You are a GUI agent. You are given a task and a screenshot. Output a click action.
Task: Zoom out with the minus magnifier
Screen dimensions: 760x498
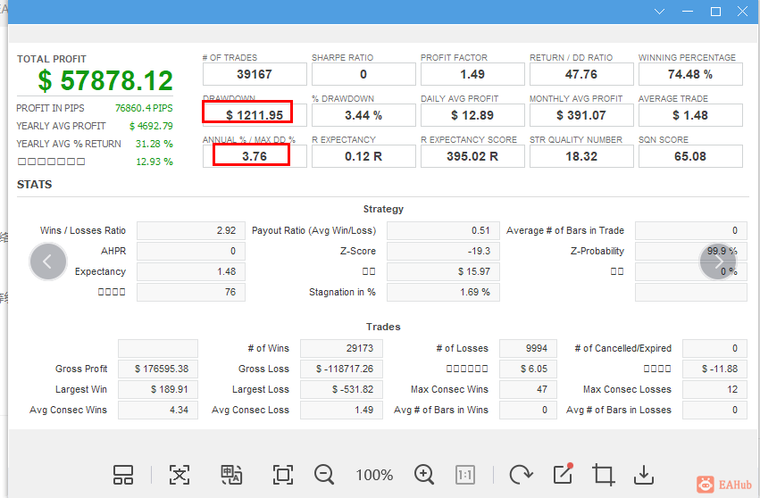324,474
